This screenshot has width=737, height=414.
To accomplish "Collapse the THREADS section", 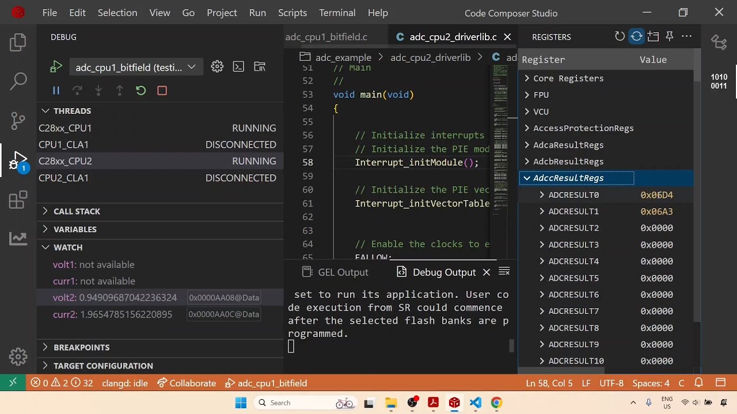I will 45,110.
